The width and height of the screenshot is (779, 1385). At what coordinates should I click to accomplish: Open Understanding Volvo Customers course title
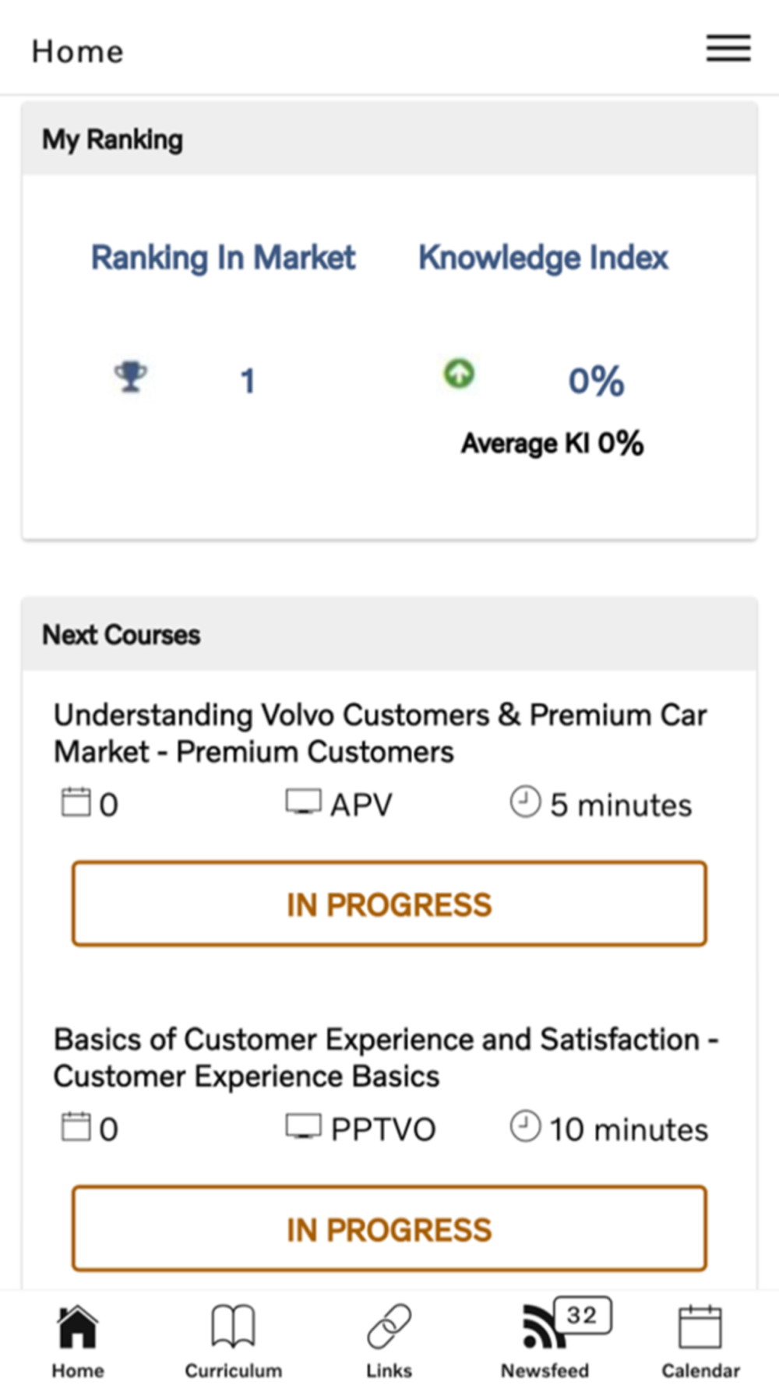(380, 733)
